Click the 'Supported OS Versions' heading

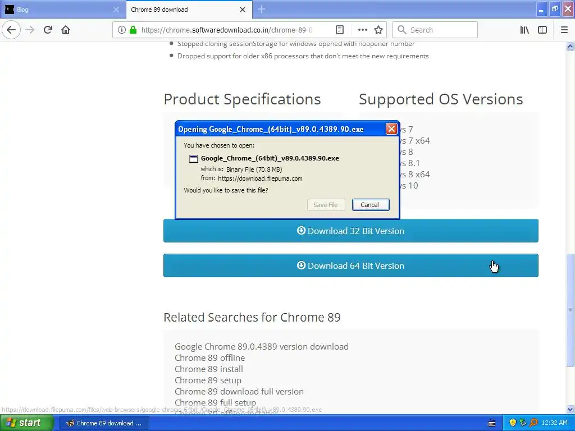(441, 99)
